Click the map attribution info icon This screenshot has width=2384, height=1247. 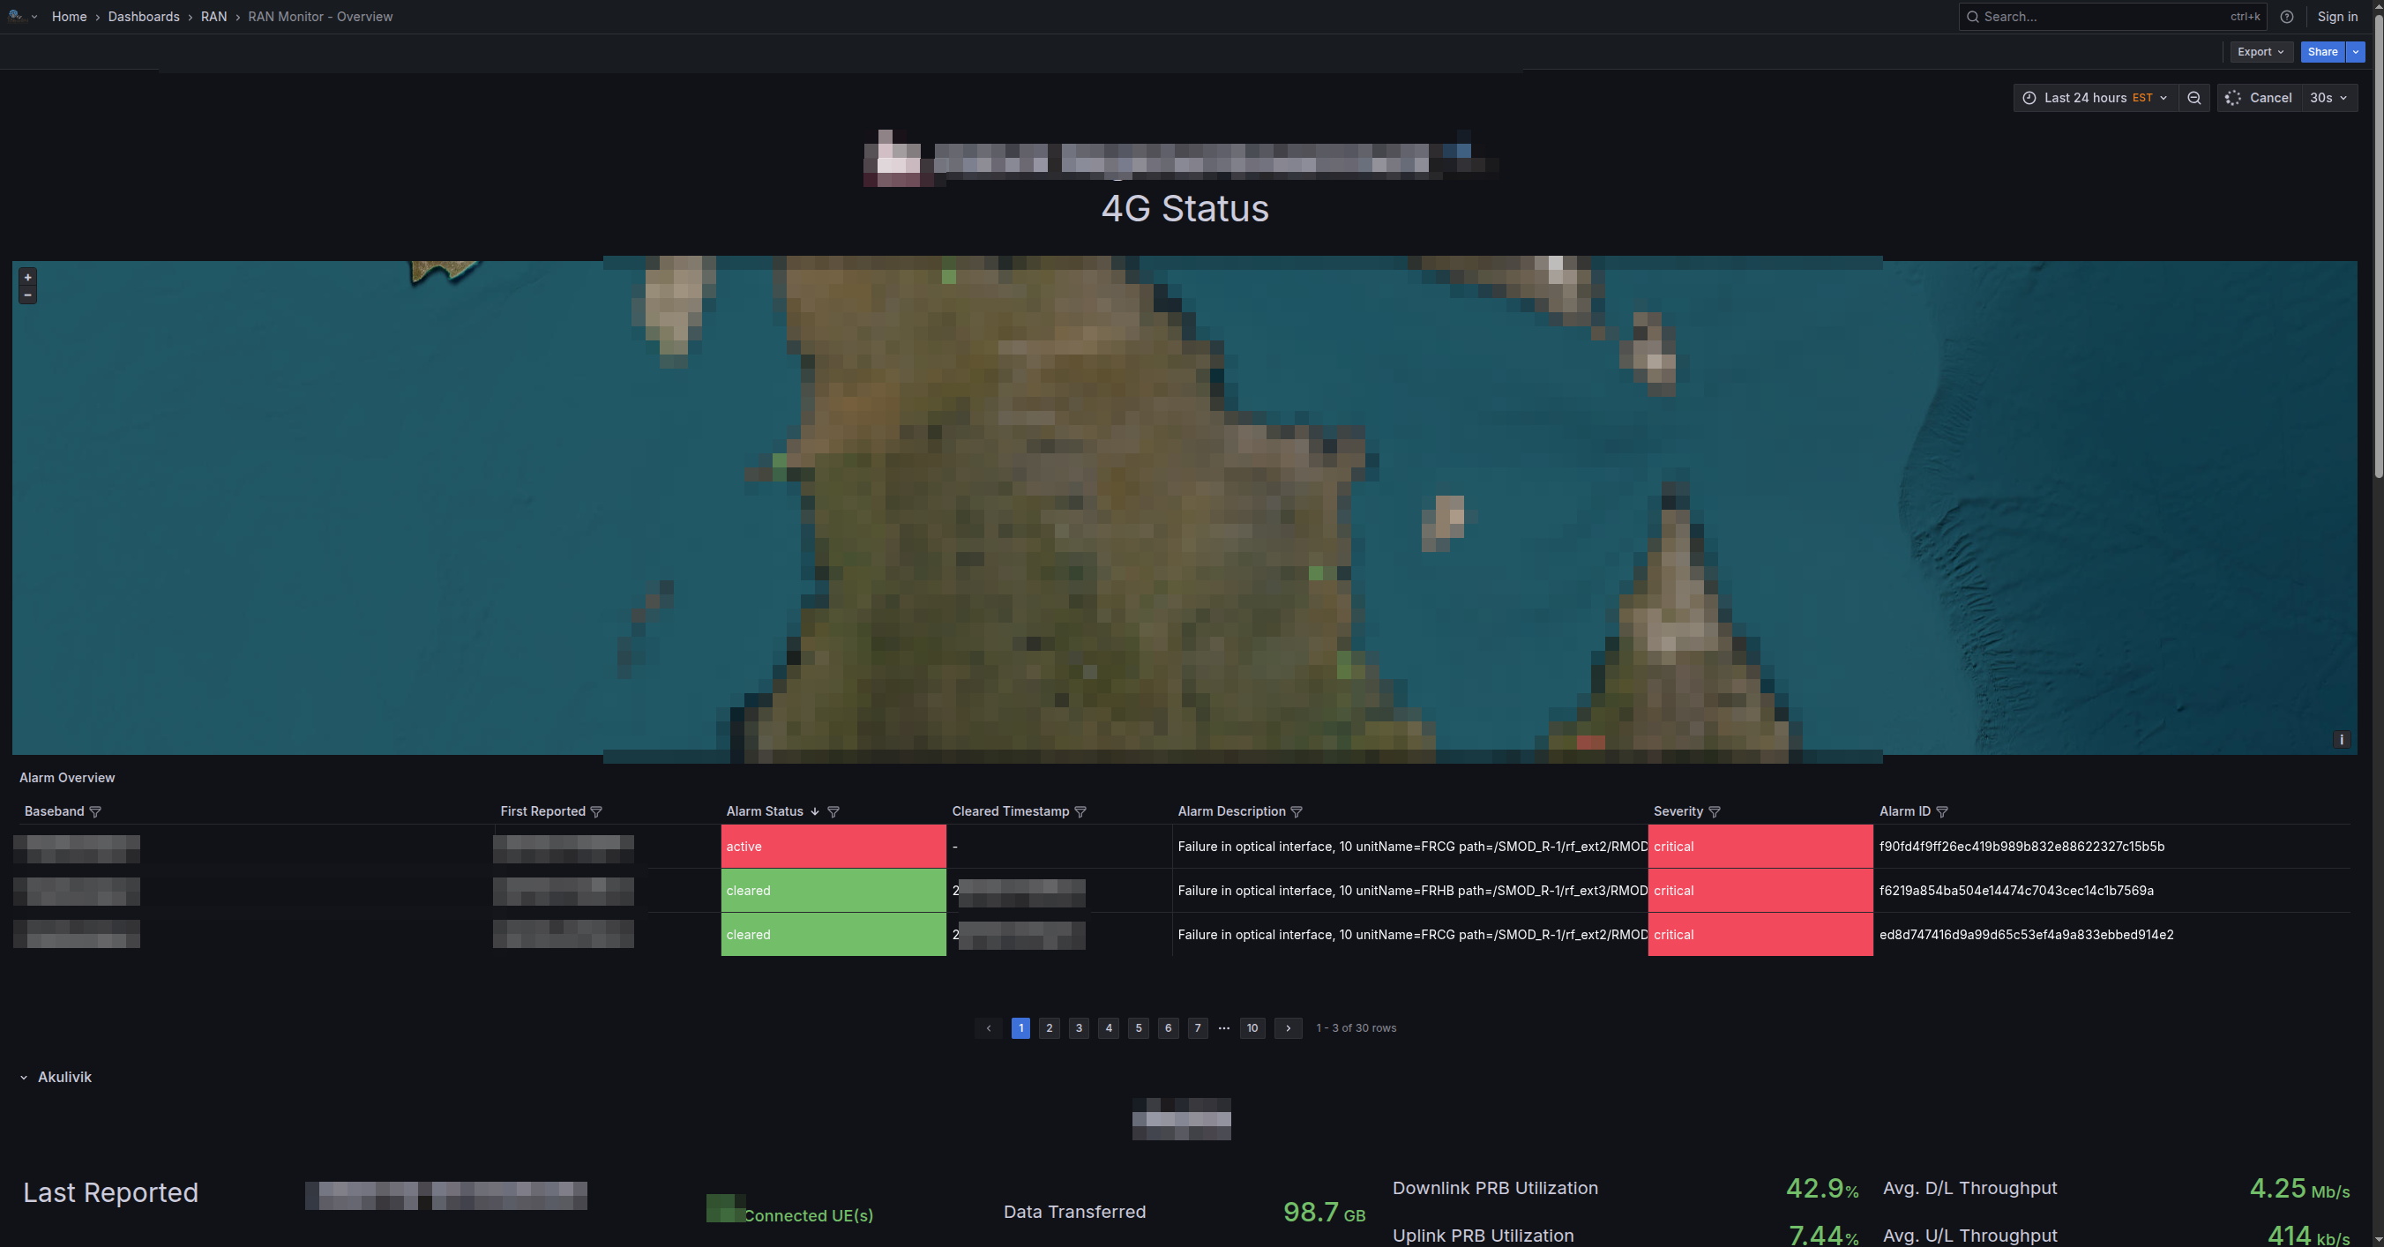[x=2342, y=739]
